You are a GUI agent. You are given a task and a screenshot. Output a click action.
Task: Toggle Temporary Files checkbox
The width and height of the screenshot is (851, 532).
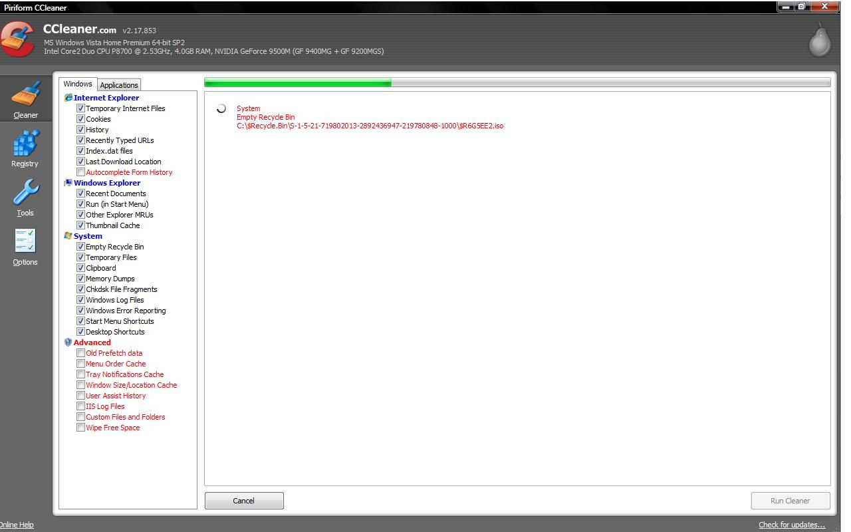tap(80, 257)
